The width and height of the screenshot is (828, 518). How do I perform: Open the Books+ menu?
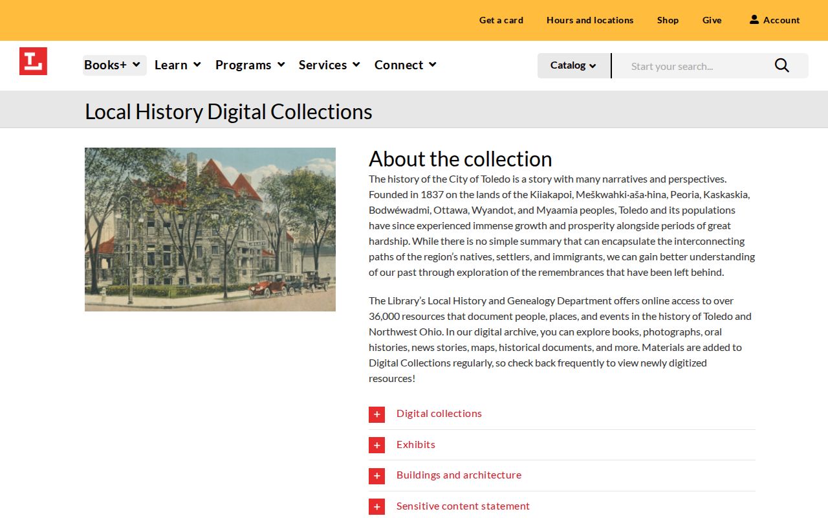114,65
